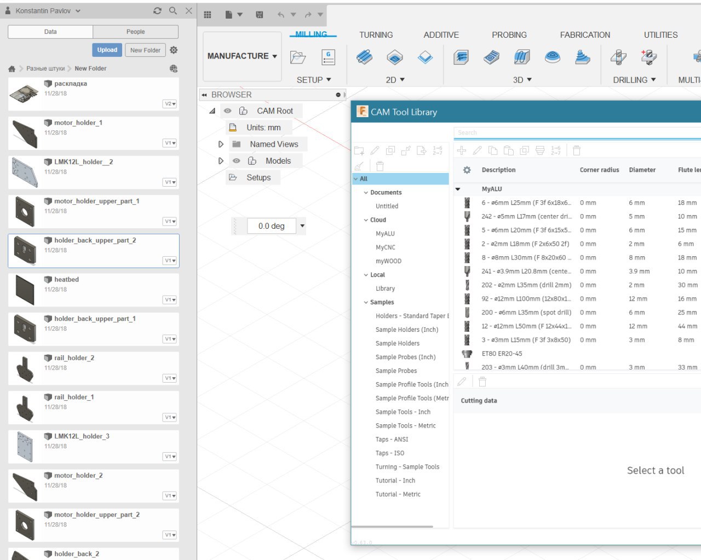Select the 3D Ramp toolpath icon
Screen dimensions: 701x560
[583, 57]
